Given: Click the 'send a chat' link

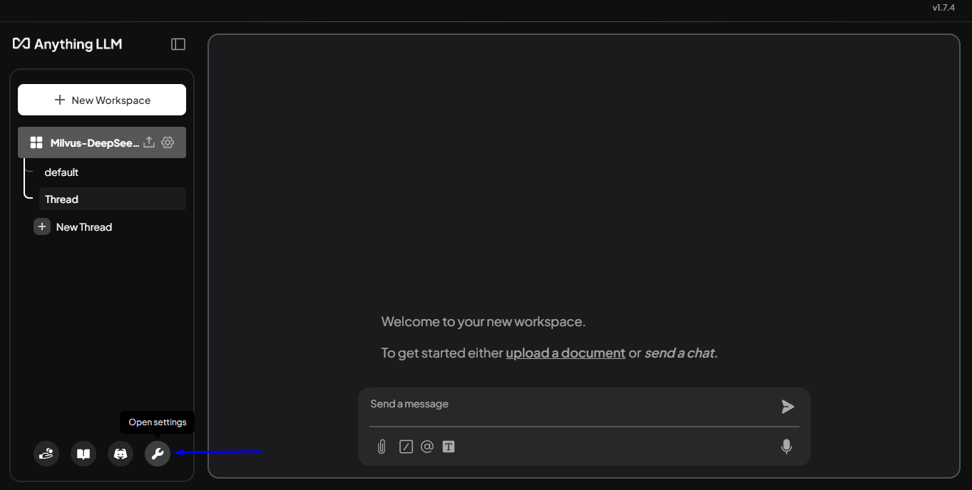Looking at the screenshot, I should 680,353.
